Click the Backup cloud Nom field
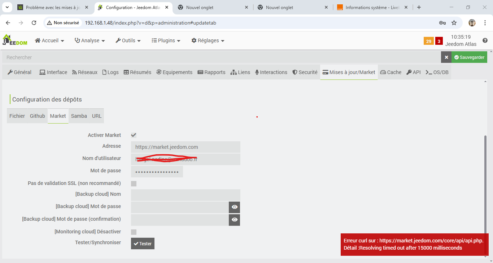Image resolution: width=493 pixels, height=263 pixels. click(186, 195)
